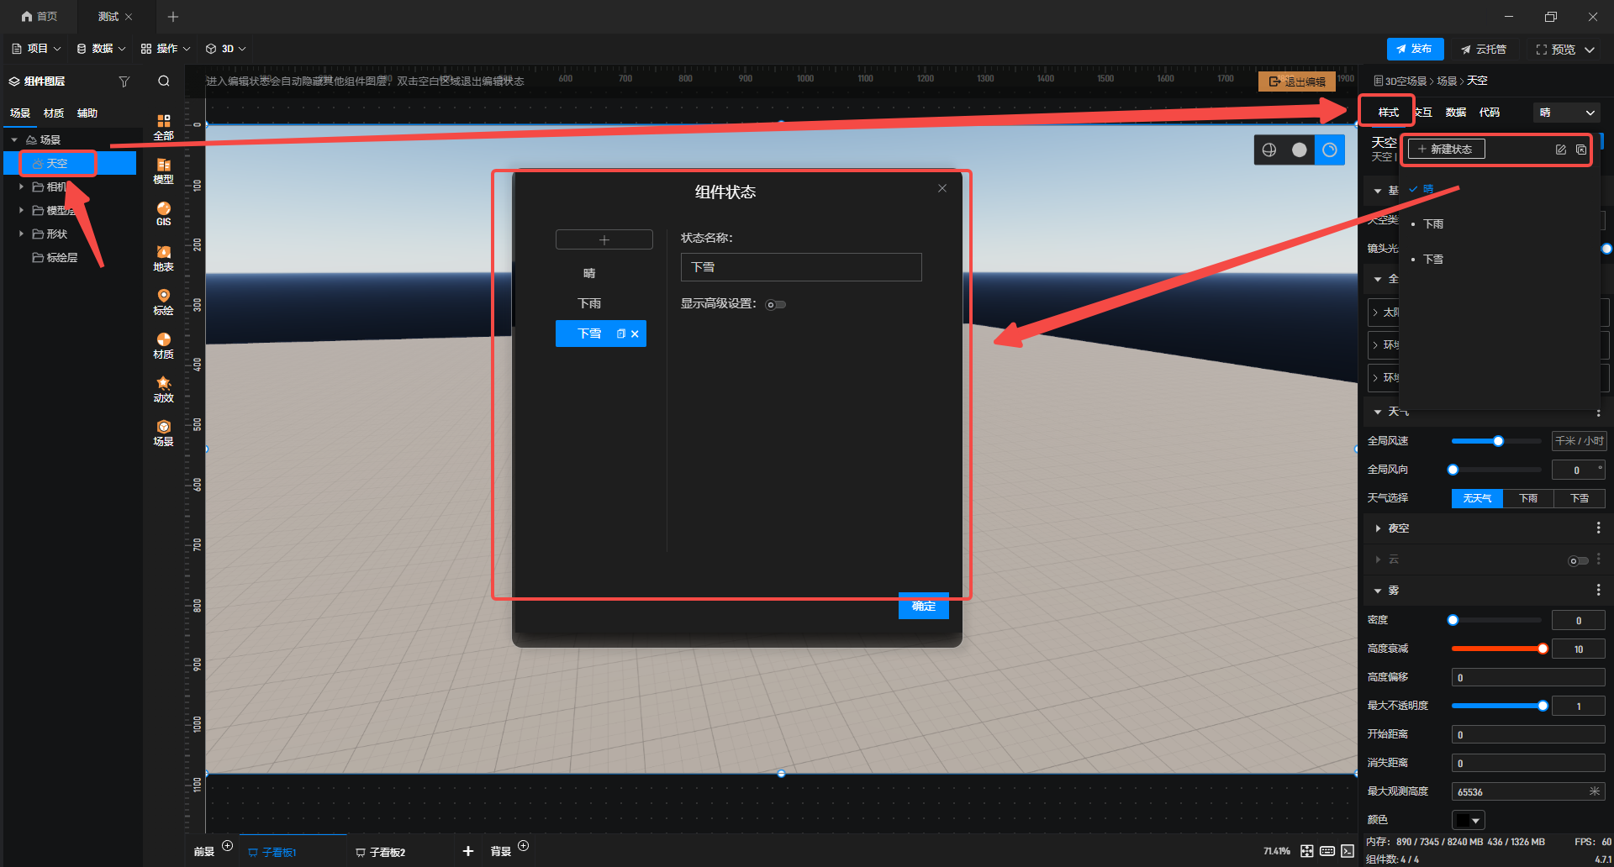Open the 项目 menu

(x=37, y=49)
